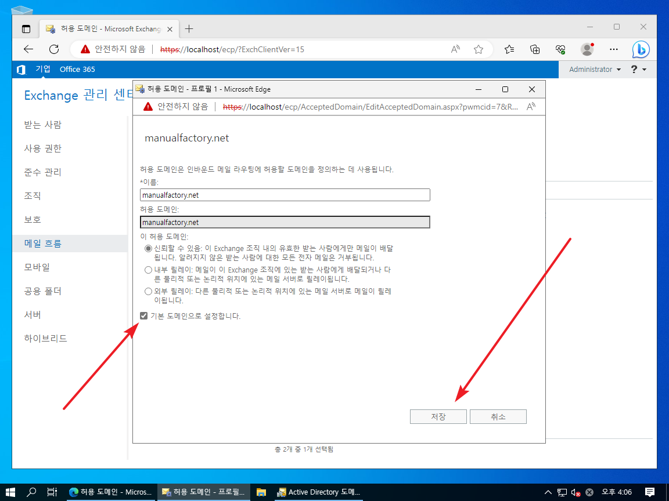
Task: Open the Bing chat sidebar icon
Action: pyautogui.click(x=641, y=50)
